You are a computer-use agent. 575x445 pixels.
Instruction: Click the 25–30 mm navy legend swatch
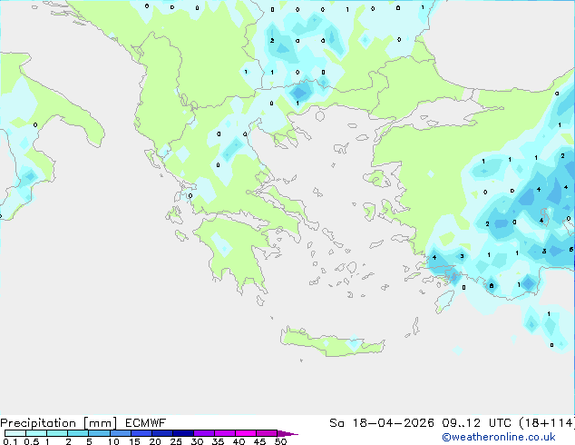click(183, 433)
